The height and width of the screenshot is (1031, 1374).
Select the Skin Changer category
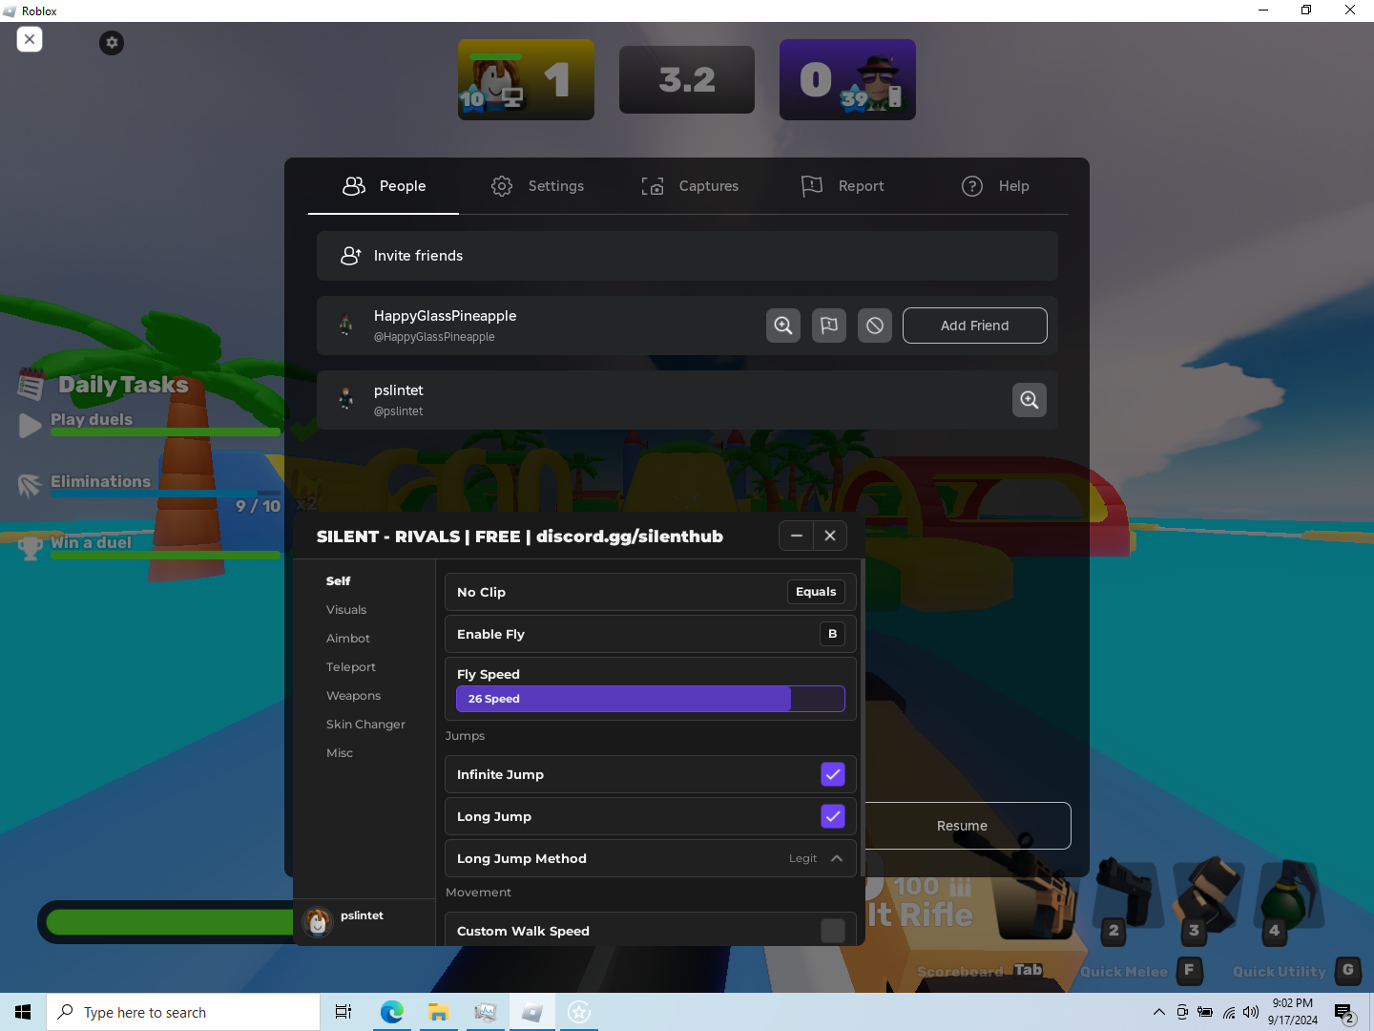[365, 724]
